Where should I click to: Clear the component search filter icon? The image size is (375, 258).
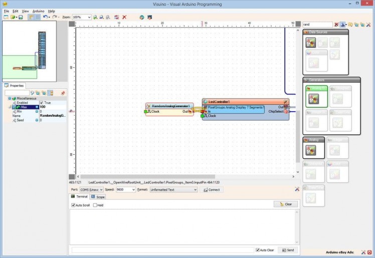[x=336, y=24]
